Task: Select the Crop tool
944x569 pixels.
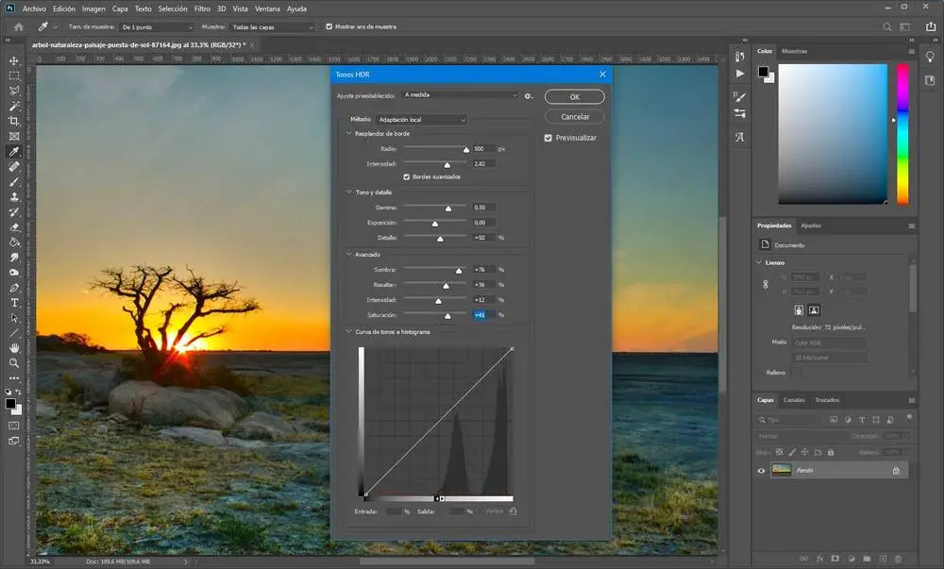Action: pyautogui.click(x=14, y=121)
